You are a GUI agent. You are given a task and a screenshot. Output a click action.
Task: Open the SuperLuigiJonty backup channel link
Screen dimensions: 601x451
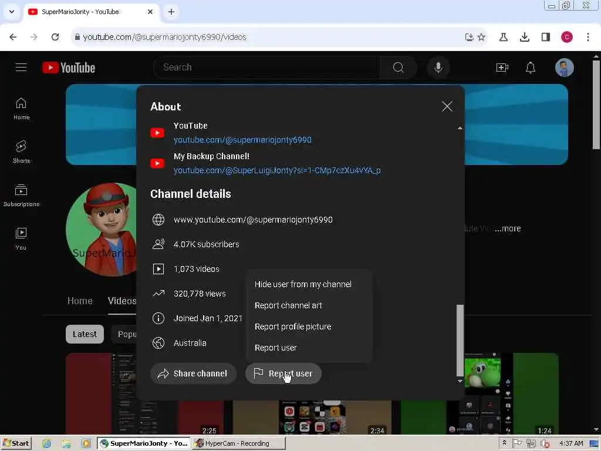[x=277, y=170]
